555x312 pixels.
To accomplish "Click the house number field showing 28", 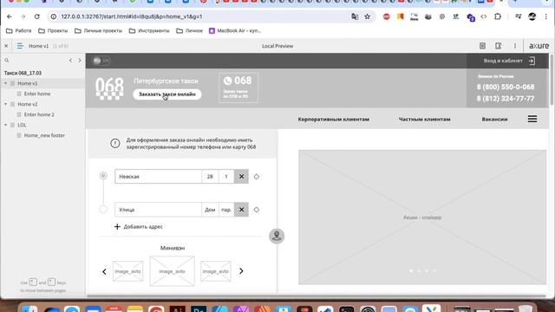I will tap(210, 177).
